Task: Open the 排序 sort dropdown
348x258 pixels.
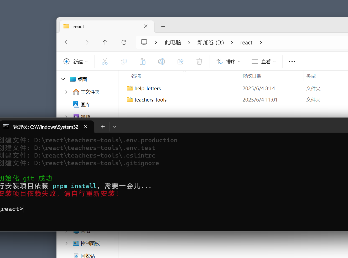Action: (228, 62)
